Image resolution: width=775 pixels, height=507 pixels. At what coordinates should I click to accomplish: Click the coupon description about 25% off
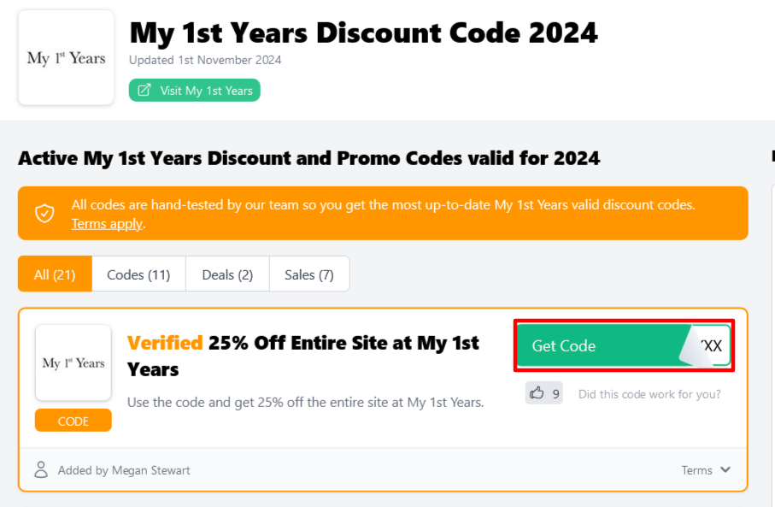(x=305, y=402)
